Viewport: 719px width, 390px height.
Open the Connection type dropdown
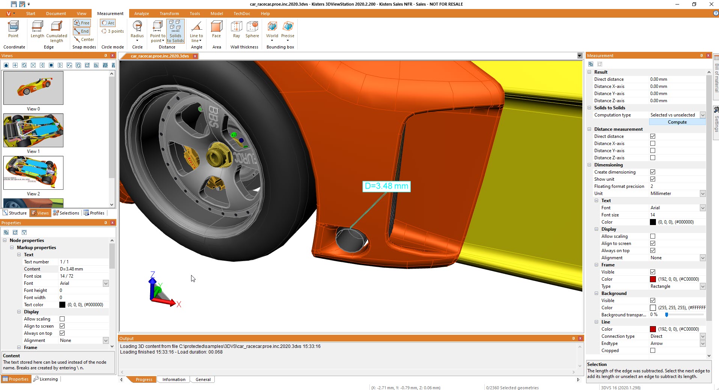click(x=702, y=336)
